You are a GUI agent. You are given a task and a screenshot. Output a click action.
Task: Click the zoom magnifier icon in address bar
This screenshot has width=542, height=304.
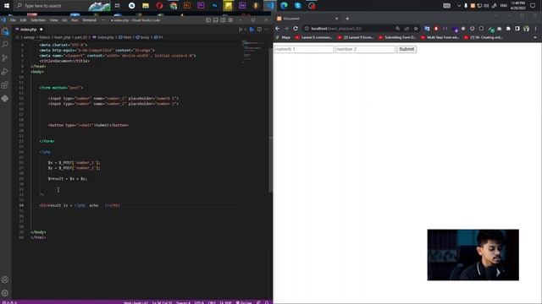(397, 29)
